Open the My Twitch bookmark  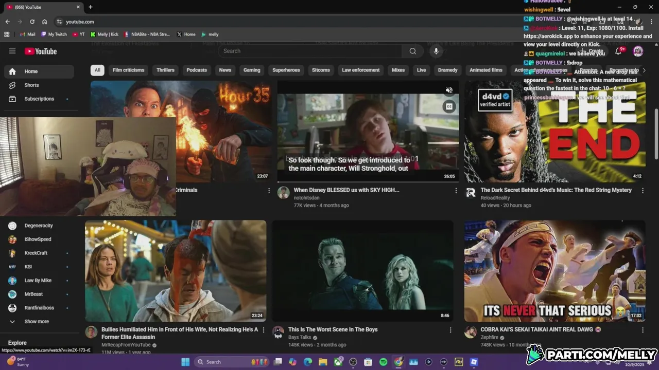point(54,34)
